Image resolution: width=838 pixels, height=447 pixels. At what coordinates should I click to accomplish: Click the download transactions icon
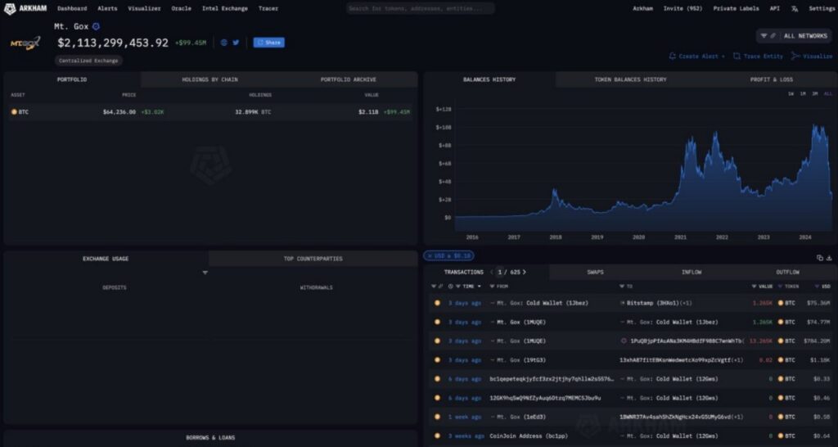pos(829,258)
